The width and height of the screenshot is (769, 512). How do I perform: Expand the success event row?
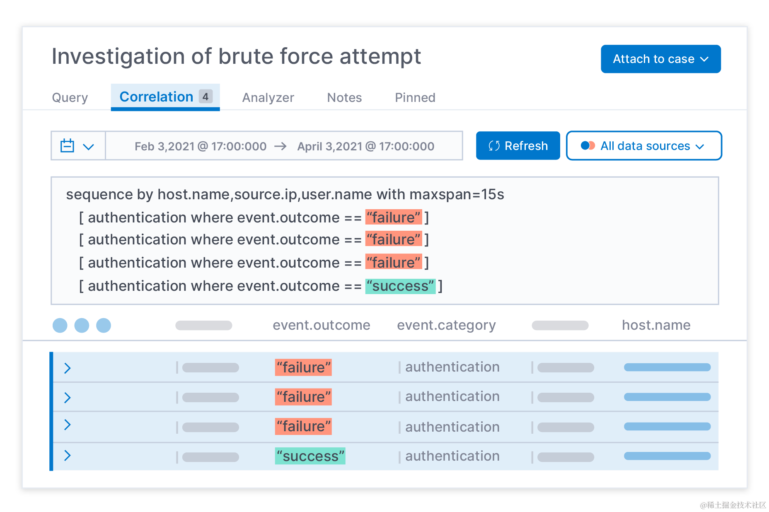point(67,456)
